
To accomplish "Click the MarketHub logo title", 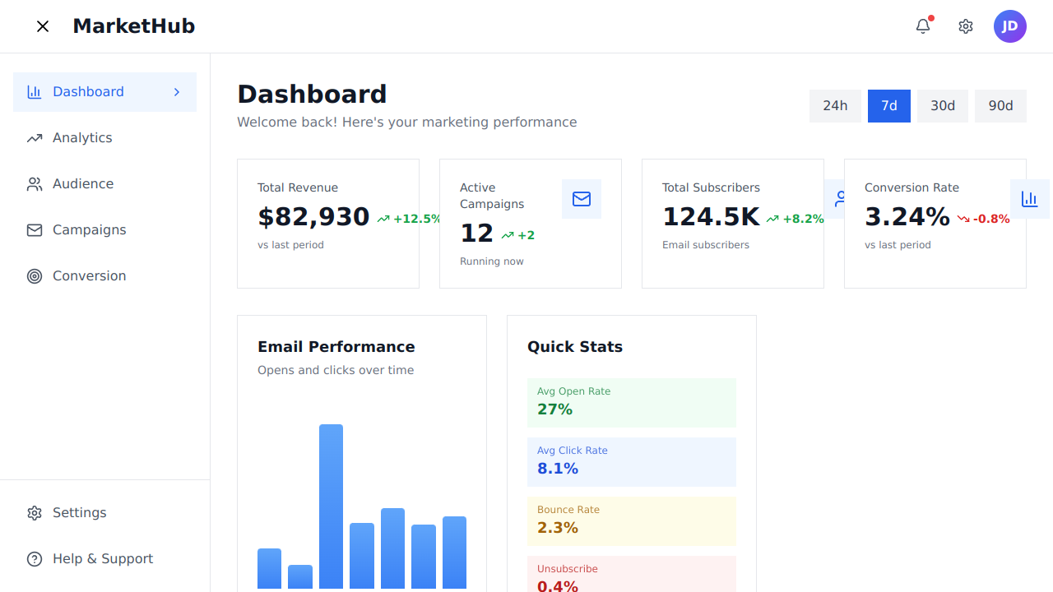I will click(x=134, y=26).
